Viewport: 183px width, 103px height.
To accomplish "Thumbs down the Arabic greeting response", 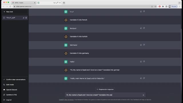I will [x=144, y=11].
